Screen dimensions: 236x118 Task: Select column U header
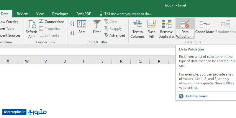[65, 61]
